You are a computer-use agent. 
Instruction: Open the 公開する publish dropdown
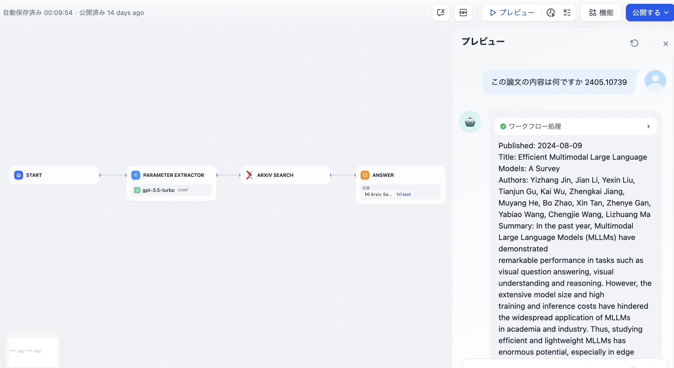click(x=650, y=13)
